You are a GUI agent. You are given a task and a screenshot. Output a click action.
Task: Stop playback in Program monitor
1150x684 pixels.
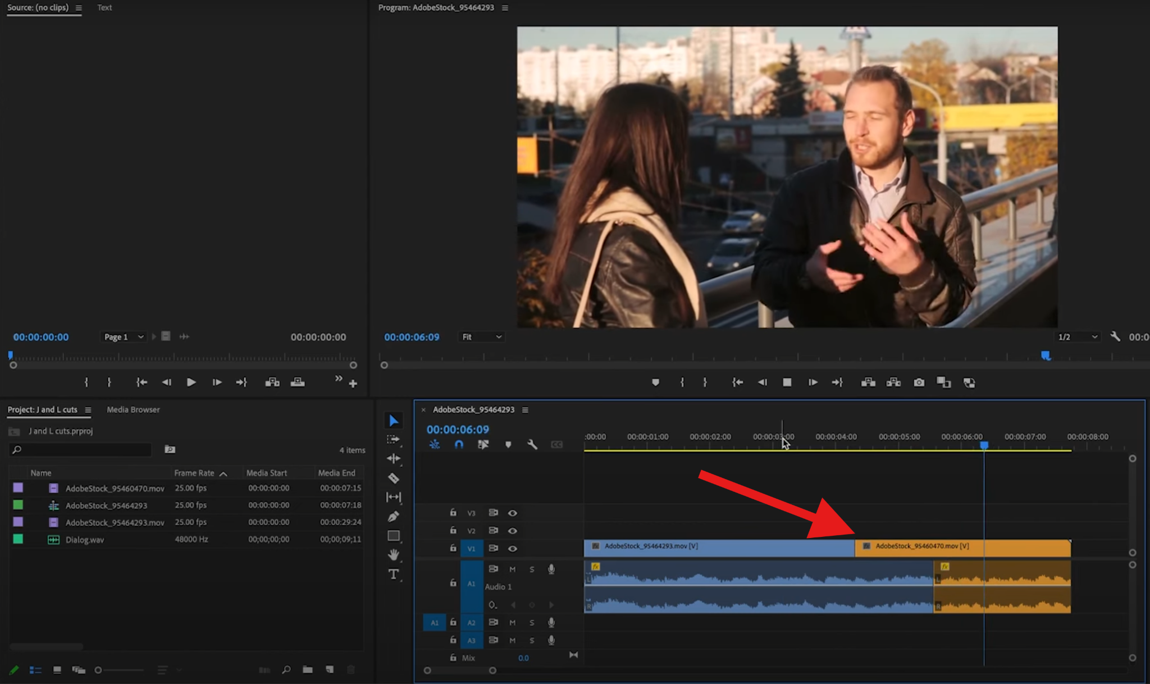click(x=787, y=382)
